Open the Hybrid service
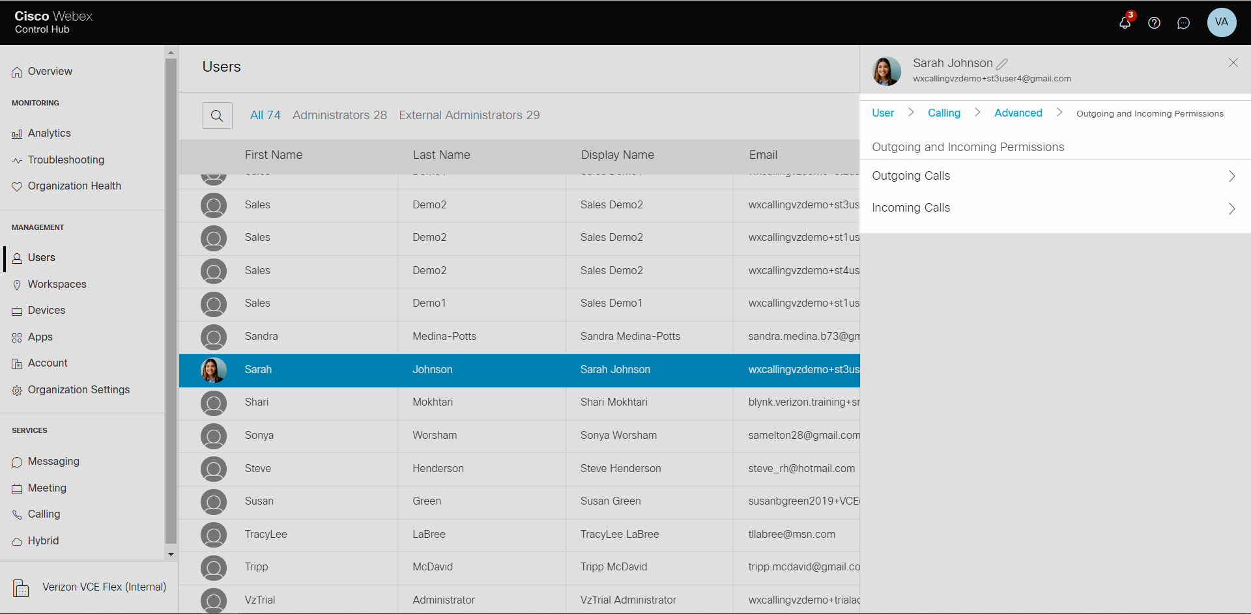This screenshot has height=614, width=1251. 43,540
